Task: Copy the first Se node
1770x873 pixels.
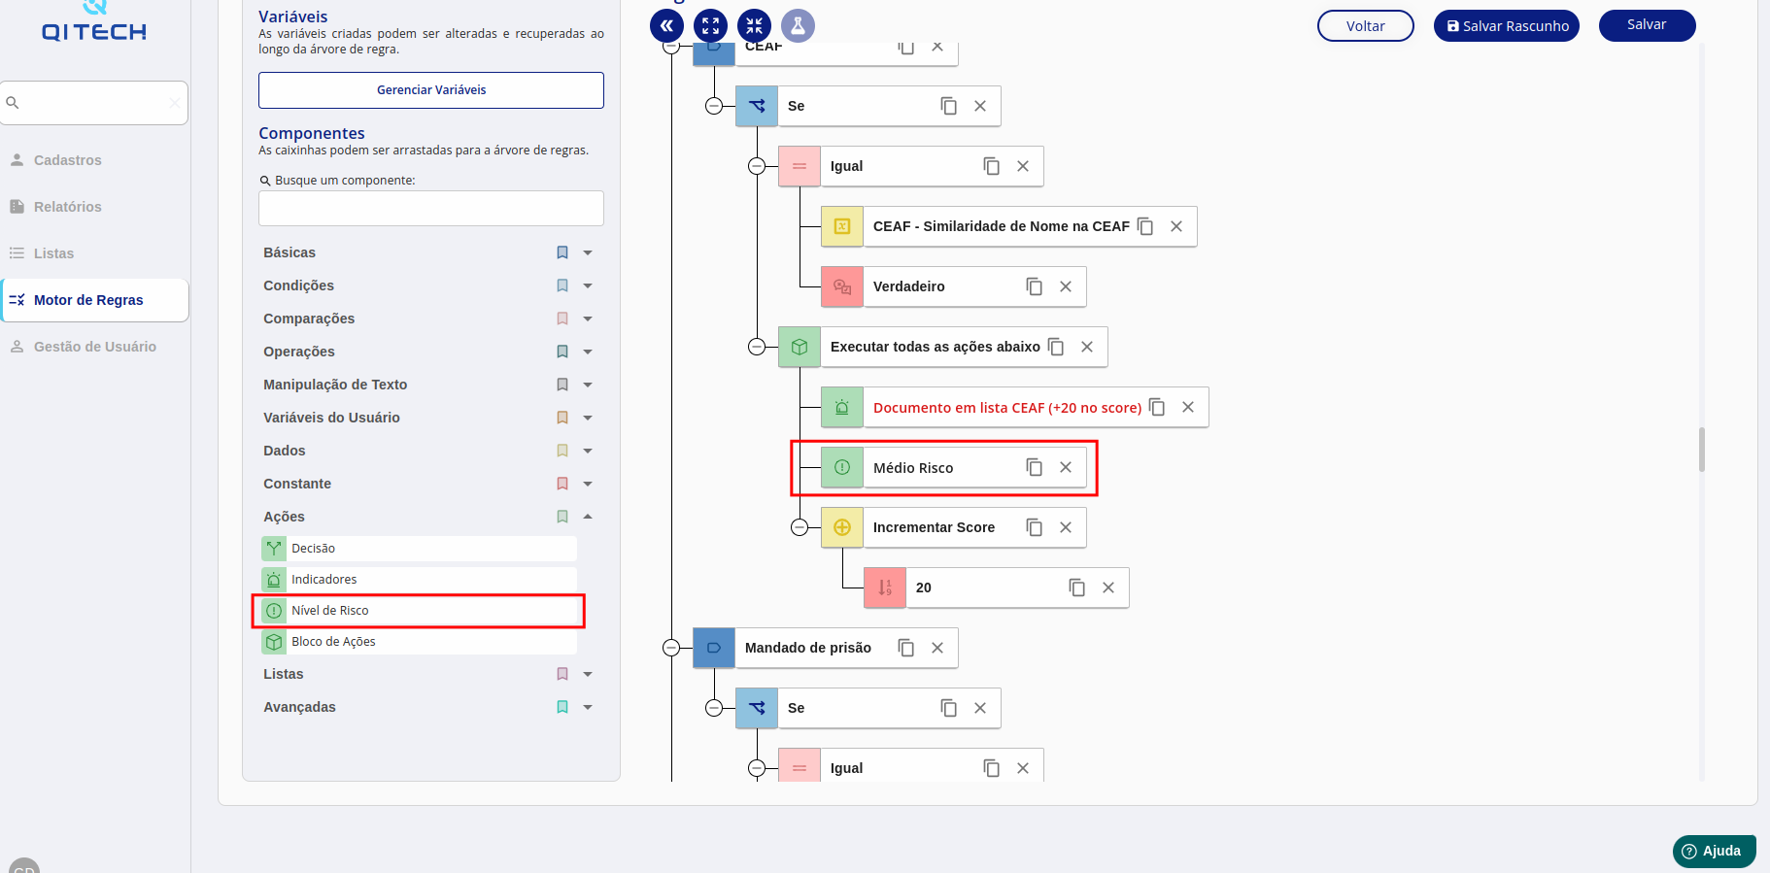Action: [949, 106]
